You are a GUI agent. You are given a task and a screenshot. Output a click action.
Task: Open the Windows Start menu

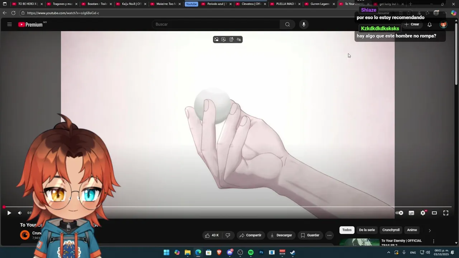pos(166,252)
